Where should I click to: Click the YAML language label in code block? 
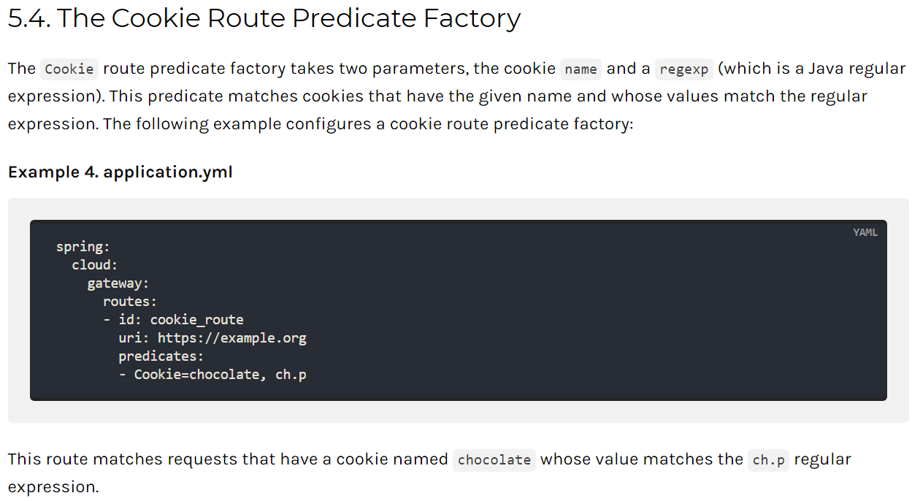pos(865,232)
